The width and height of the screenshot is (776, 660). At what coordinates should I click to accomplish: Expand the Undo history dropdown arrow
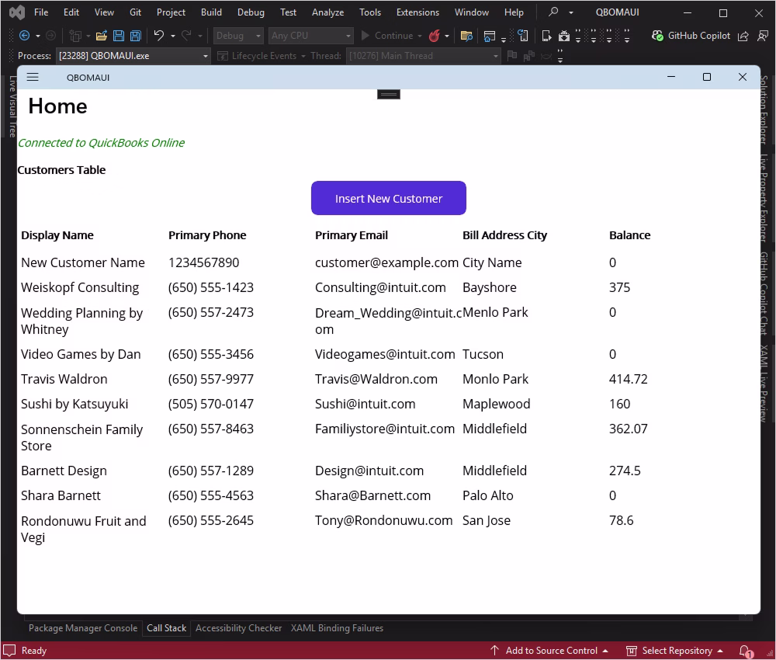173,36
